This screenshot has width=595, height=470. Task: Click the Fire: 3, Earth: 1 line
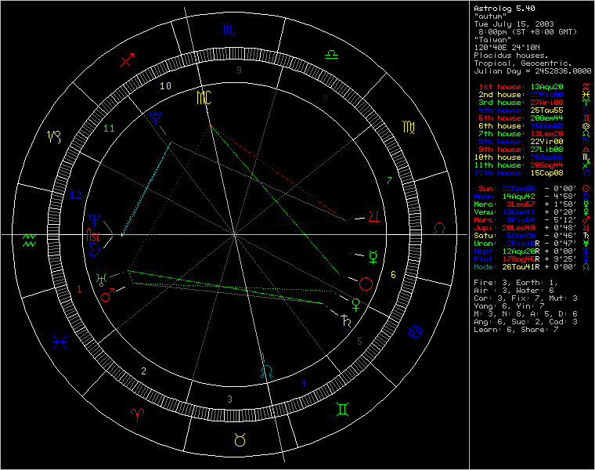(516, 283)
